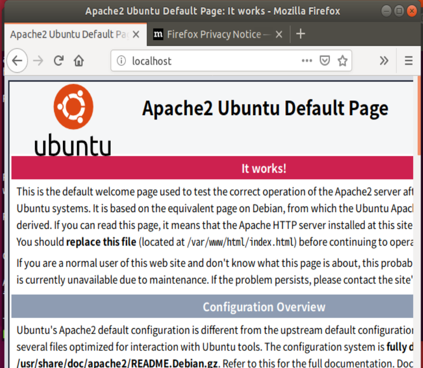Open a new tab with plus button

click(301, 34)
